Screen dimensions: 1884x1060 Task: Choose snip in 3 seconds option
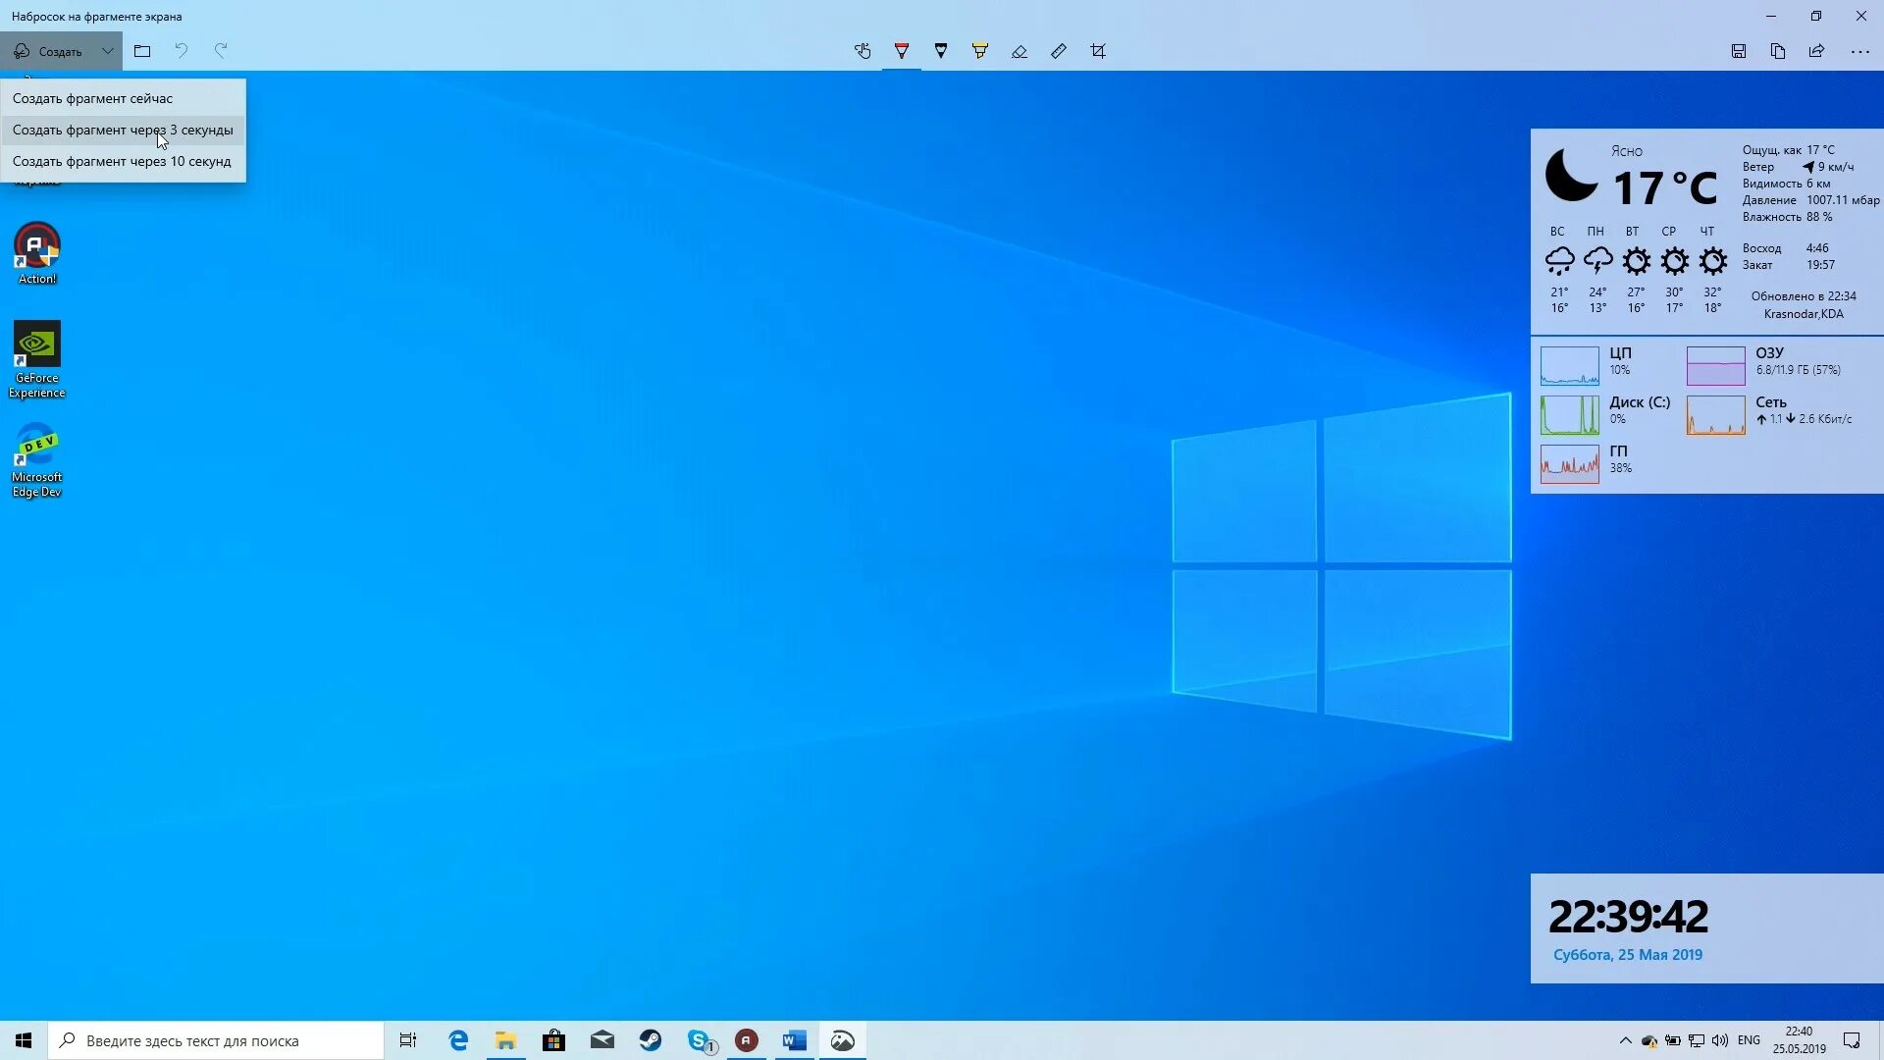pyautogui.click(x=123, y=130)
